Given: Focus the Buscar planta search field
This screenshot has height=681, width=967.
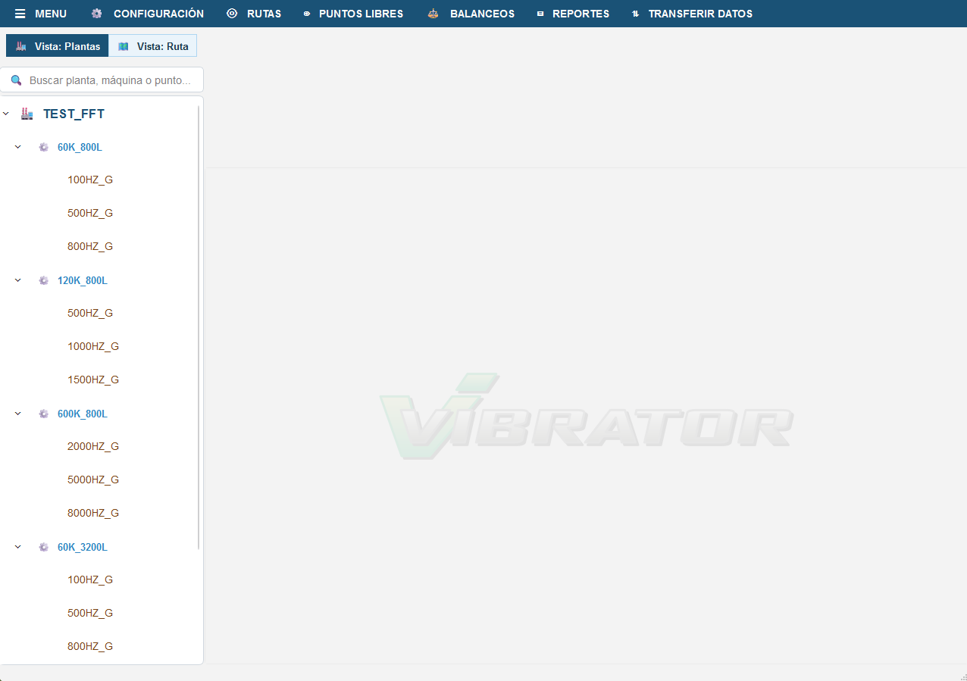Looking at the screenshot, I should click(x=102, y=80).
